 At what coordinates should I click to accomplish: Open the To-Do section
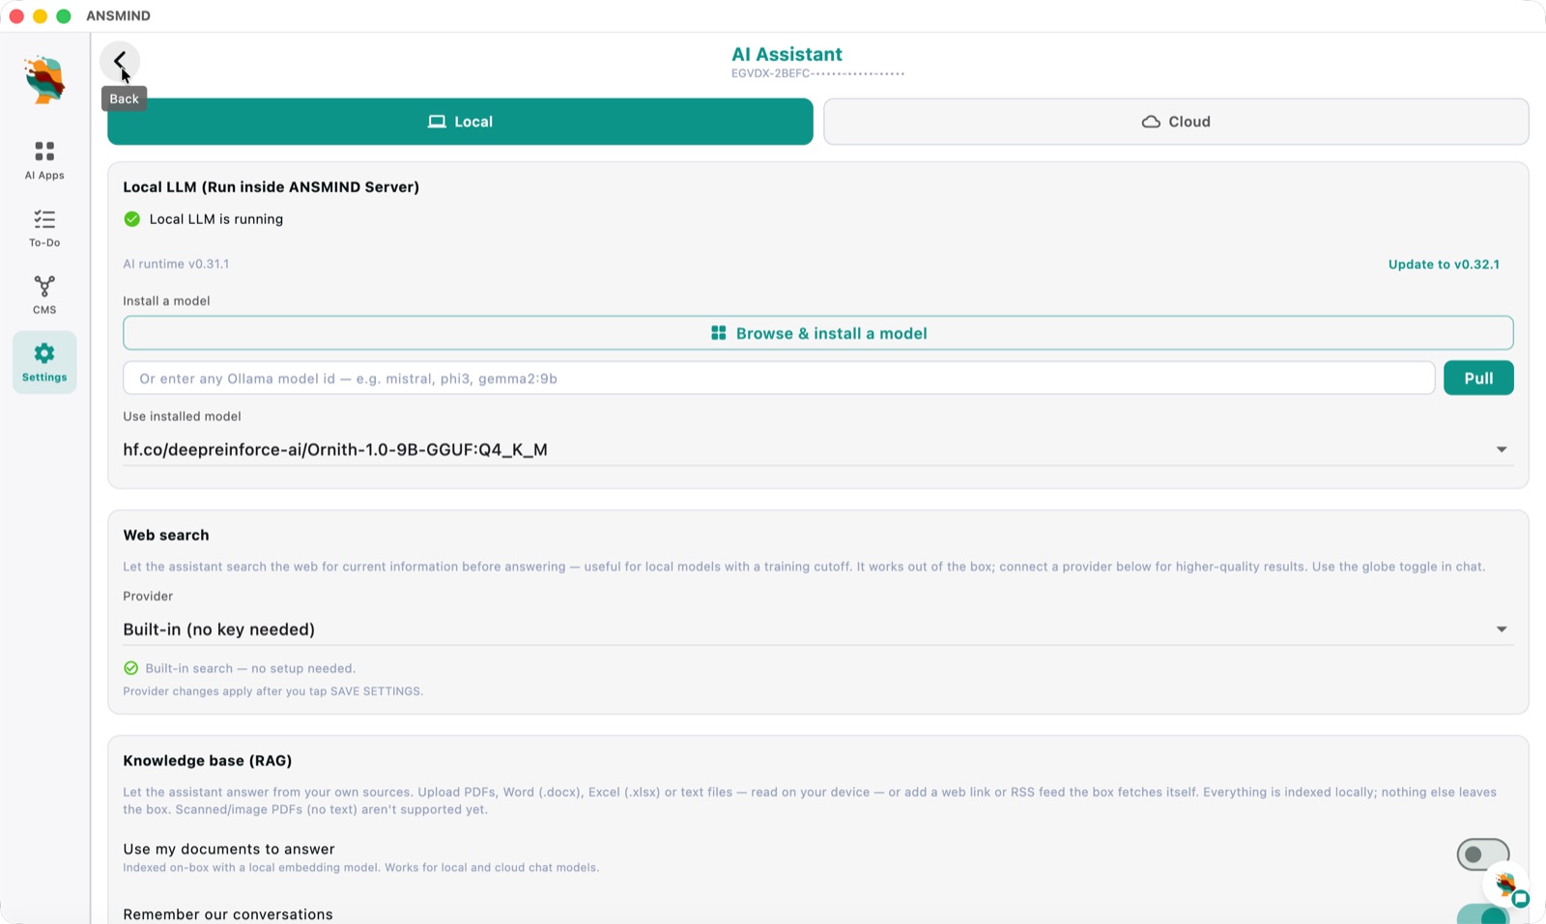tap(44, 228)
